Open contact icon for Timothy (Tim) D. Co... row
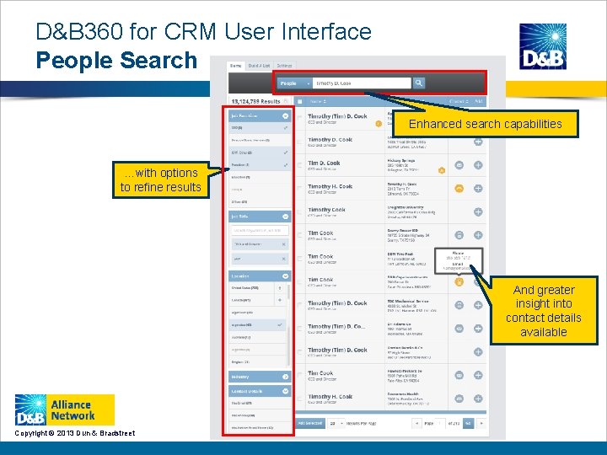The height and width of the screenshot is (455, 607). 459,329
